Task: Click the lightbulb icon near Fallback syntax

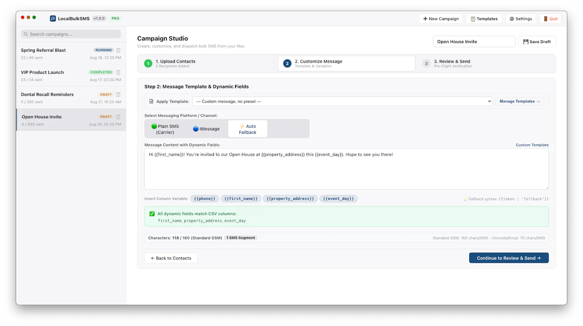Action: pos(465,199)
